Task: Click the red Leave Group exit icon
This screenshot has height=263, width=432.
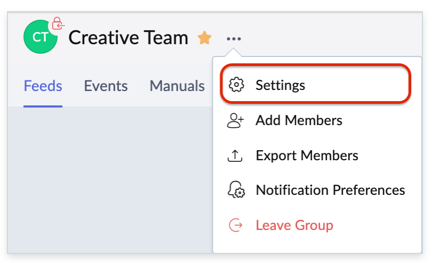Action: [x=236, y=225]
